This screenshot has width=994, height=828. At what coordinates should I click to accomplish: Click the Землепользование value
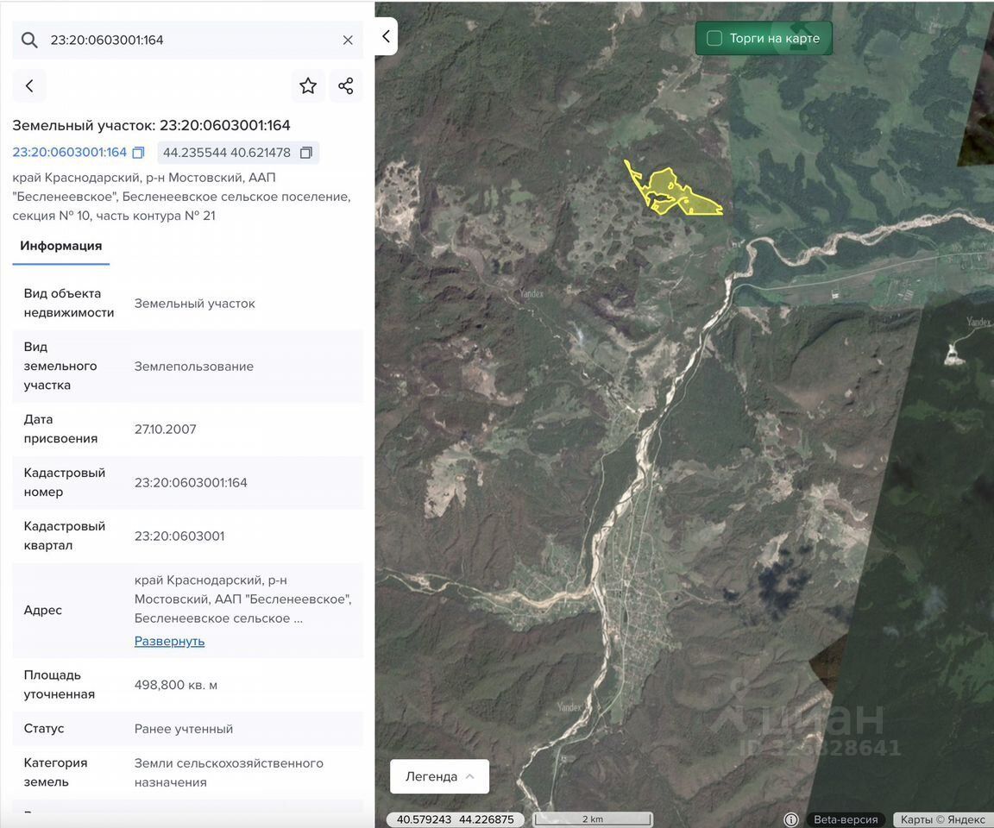194,367
